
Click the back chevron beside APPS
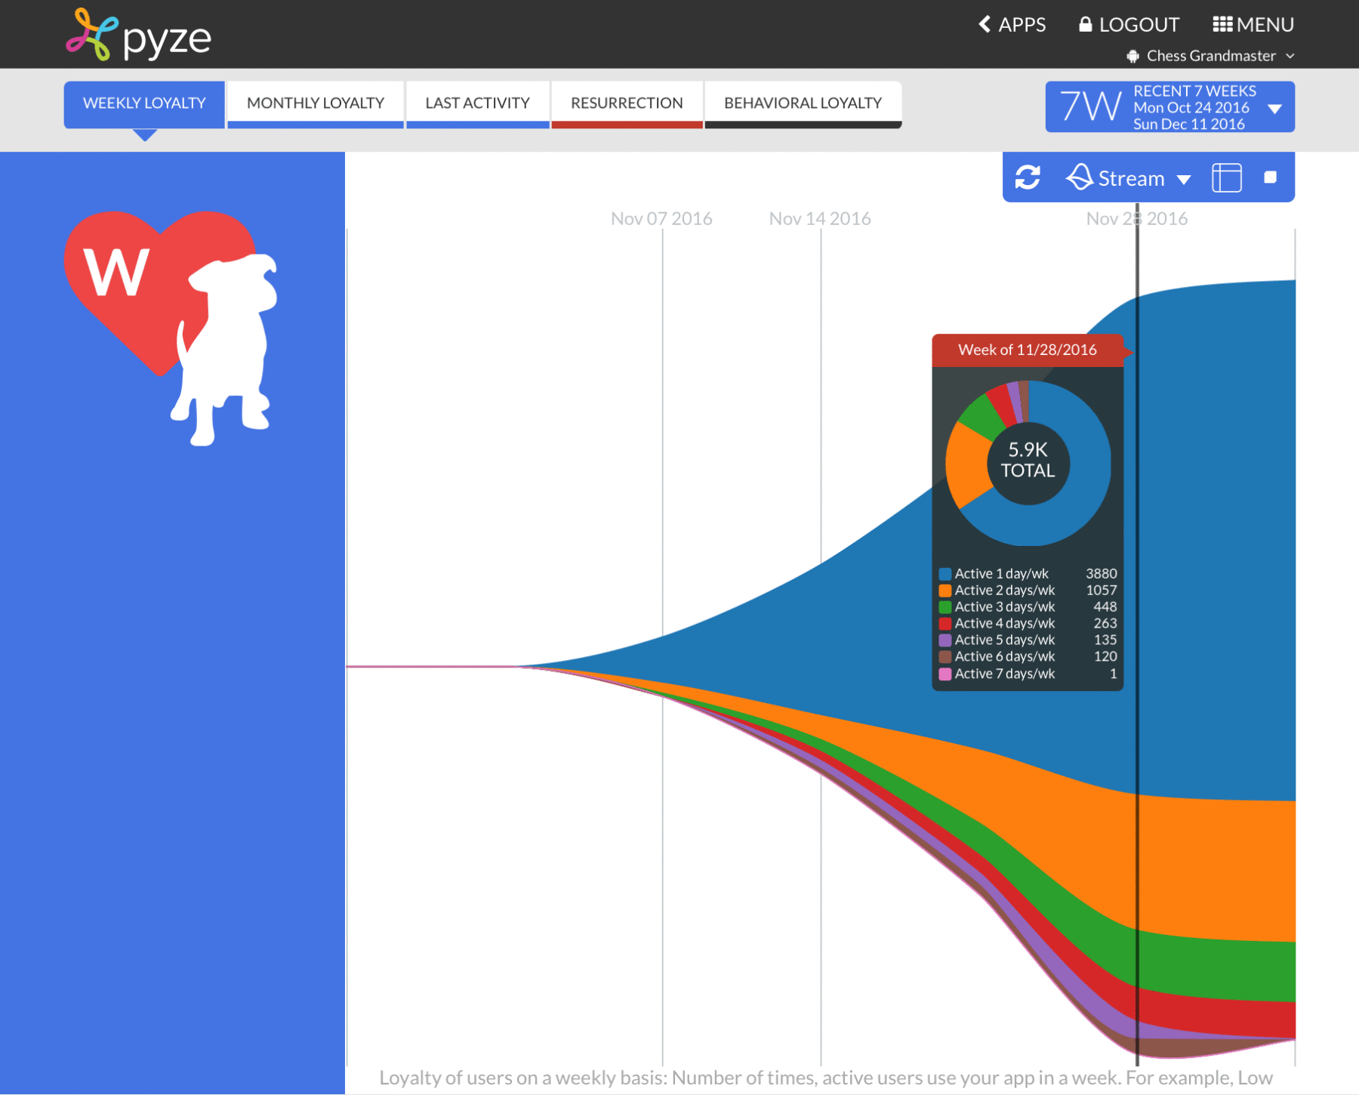pos(985,24)
